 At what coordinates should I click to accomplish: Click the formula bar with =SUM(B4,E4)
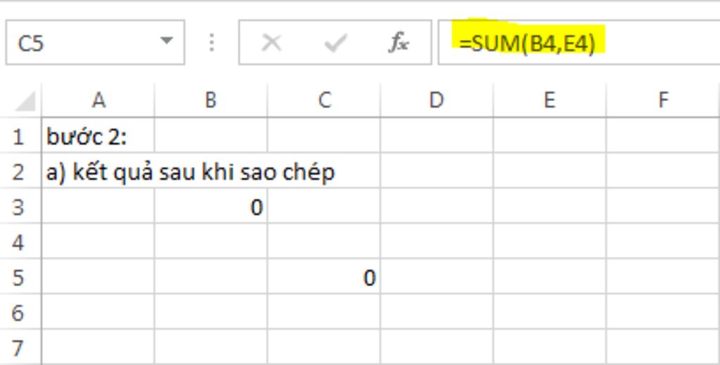pos(579,43)
